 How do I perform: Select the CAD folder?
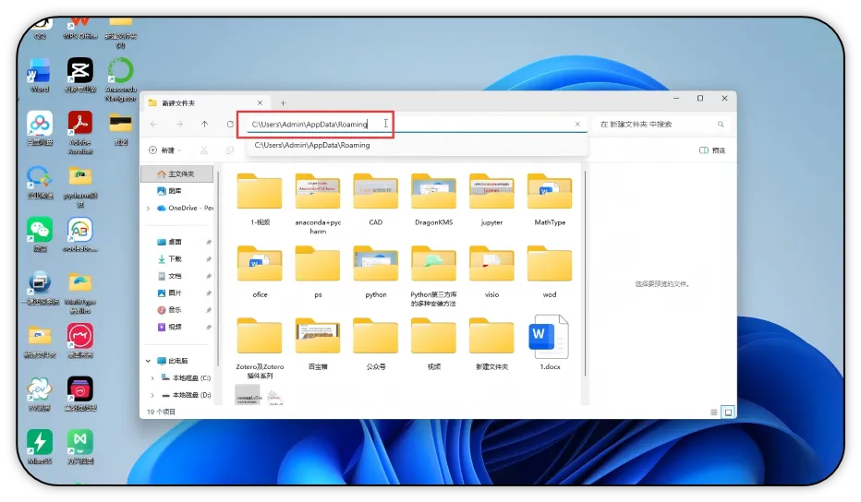point(376,199)
